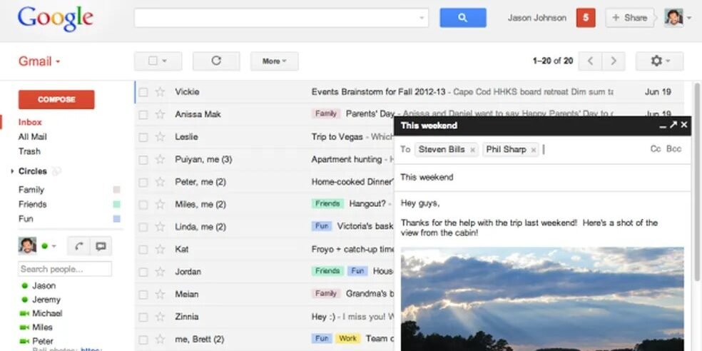Open the Gmail product switcher dropdown
Screen dimensions: 702x351
pyautogui.click(x=39, y=61)
